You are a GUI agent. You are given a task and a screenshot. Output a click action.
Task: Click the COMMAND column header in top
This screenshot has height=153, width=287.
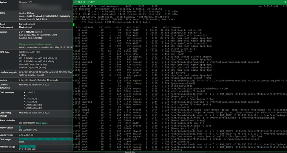176,27
